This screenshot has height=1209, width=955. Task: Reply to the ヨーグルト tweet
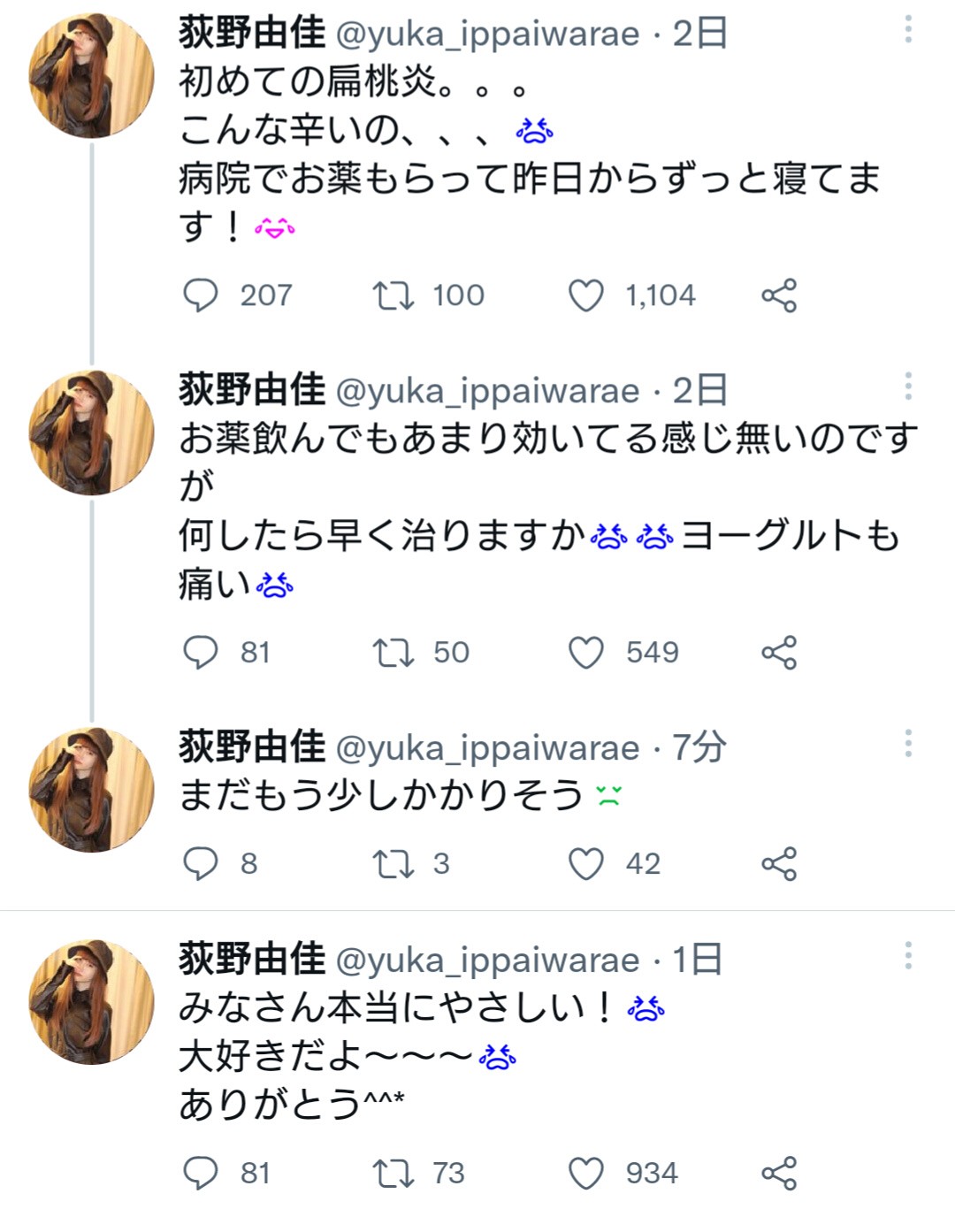[x=200, y=653]
